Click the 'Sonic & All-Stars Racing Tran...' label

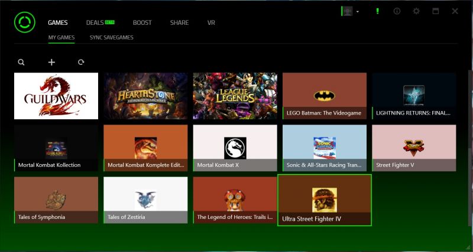324,165
